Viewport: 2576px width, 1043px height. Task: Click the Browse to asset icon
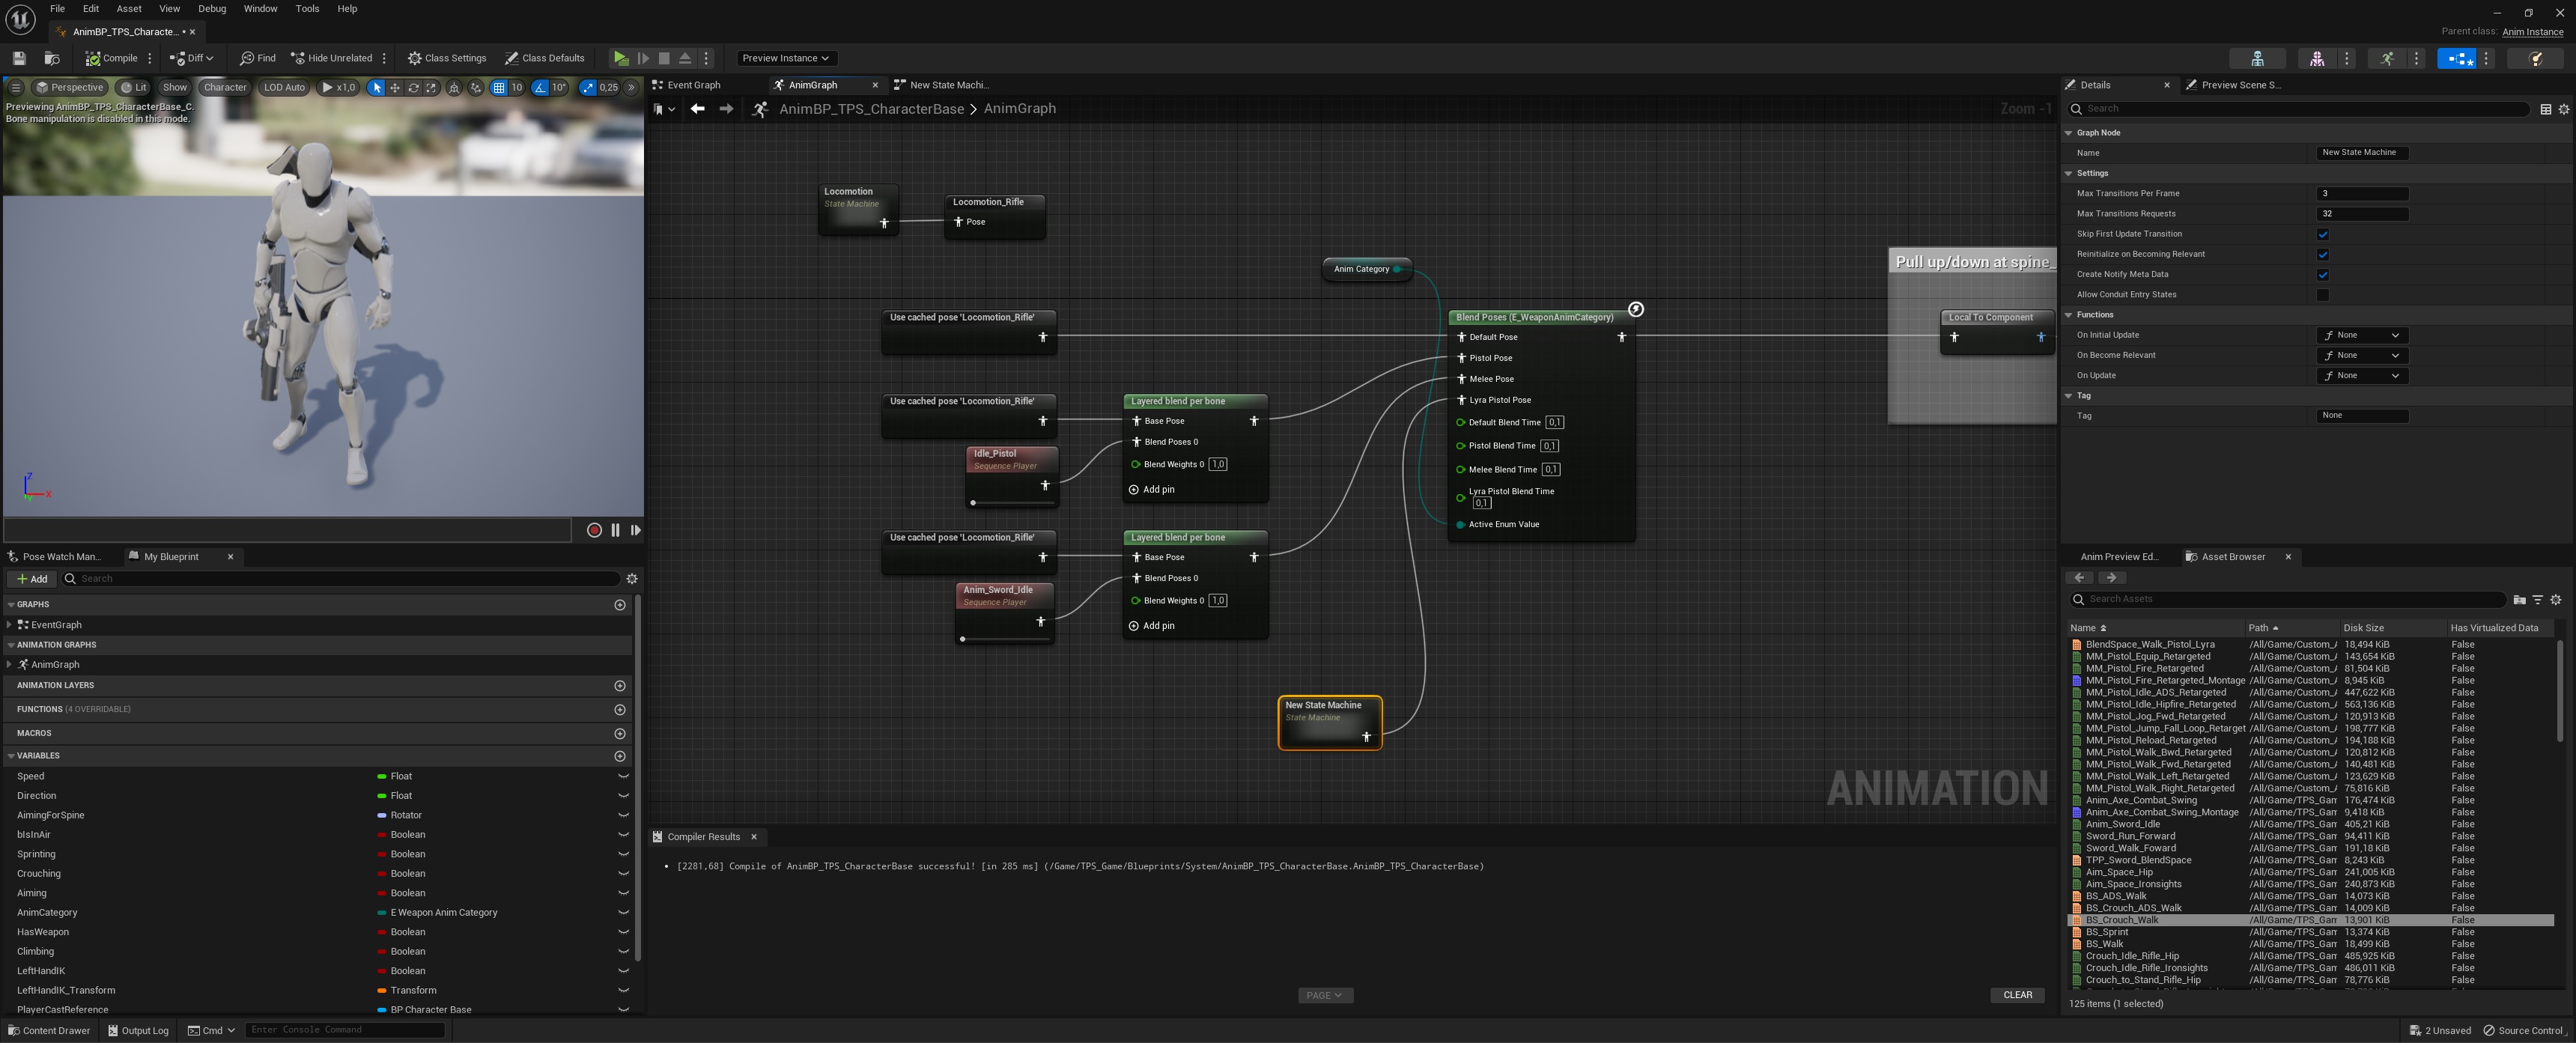click(x=52, y=58)
